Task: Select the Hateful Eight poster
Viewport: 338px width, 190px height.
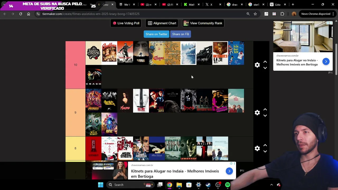Action: [x=189, y=53]
